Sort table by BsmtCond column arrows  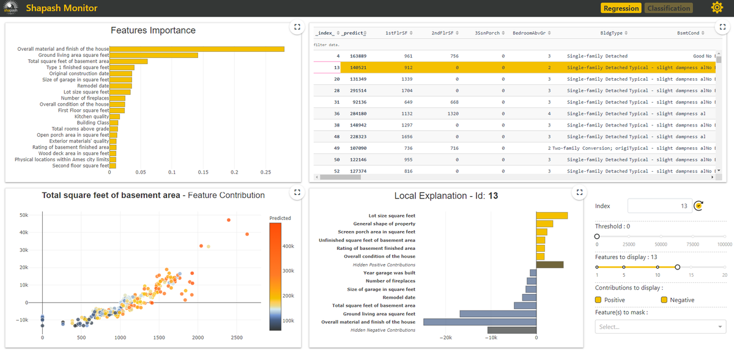click(702, 32)
